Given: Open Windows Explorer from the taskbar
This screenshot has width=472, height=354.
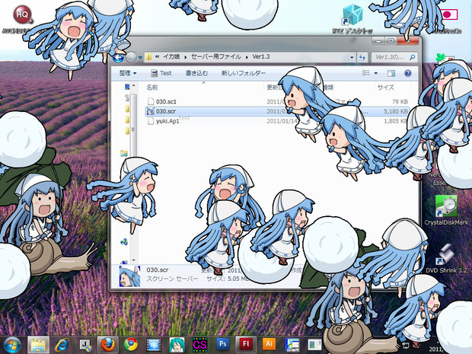Looking at the screenshot, I should pyautogui.click(x=38, y=346).
